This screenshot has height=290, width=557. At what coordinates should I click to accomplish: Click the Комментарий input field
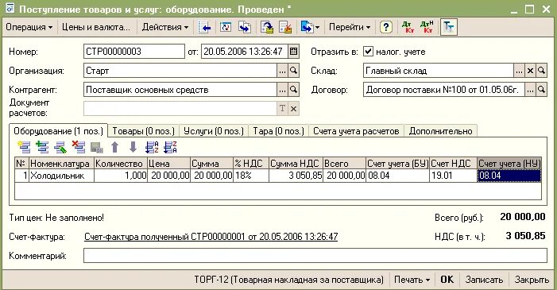(x=315, y=256)
